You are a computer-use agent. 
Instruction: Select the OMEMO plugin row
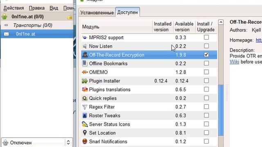tap(149, 72)
